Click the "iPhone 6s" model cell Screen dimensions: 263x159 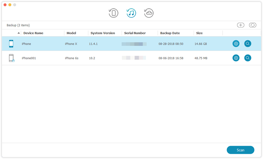click(72, 58)
